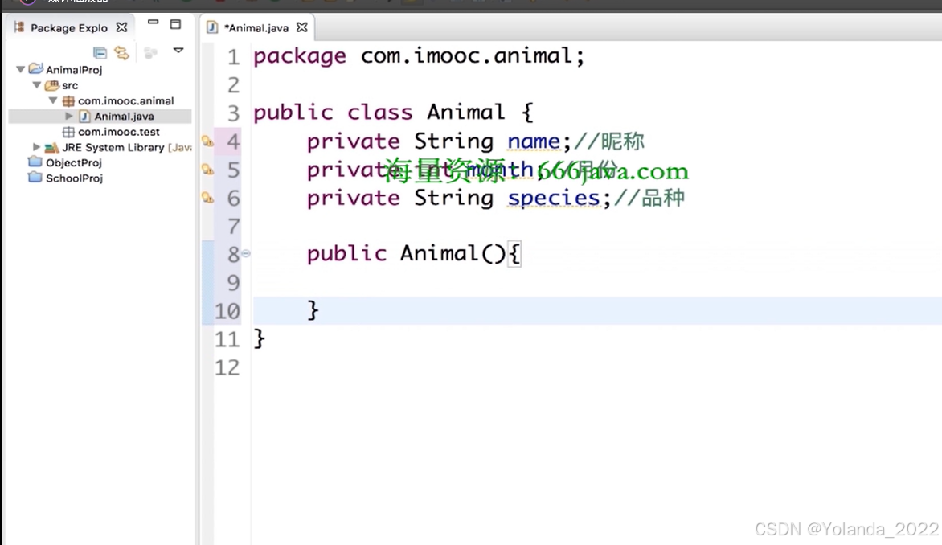Viewport: 942px width, 545px height.
Task: Collapse the AnimalProj project node
Action: click(20, 69)
